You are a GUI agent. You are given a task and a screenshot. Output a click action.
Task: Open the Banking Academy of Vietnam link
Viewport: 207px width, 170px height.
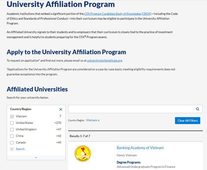[140, 148]
